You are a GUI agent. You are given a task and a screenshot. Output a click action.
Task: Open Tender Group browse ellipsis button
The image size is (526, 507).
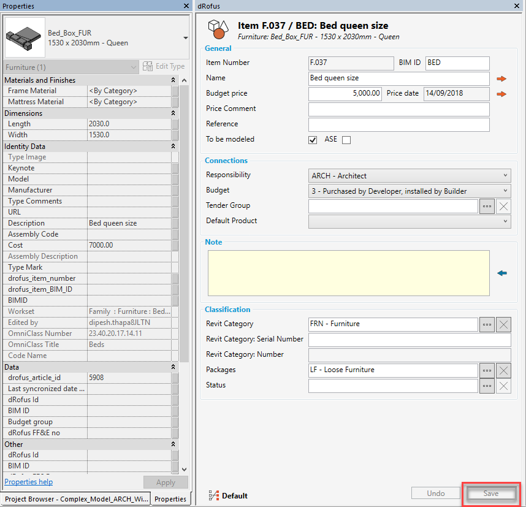[487, 206]
